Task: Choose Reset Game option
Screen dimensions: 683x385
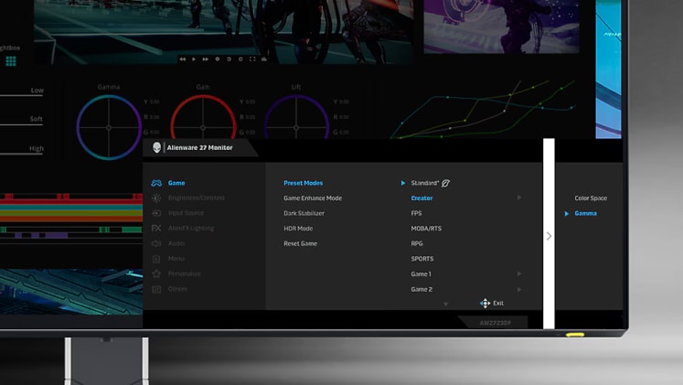Action: point(301,243)
